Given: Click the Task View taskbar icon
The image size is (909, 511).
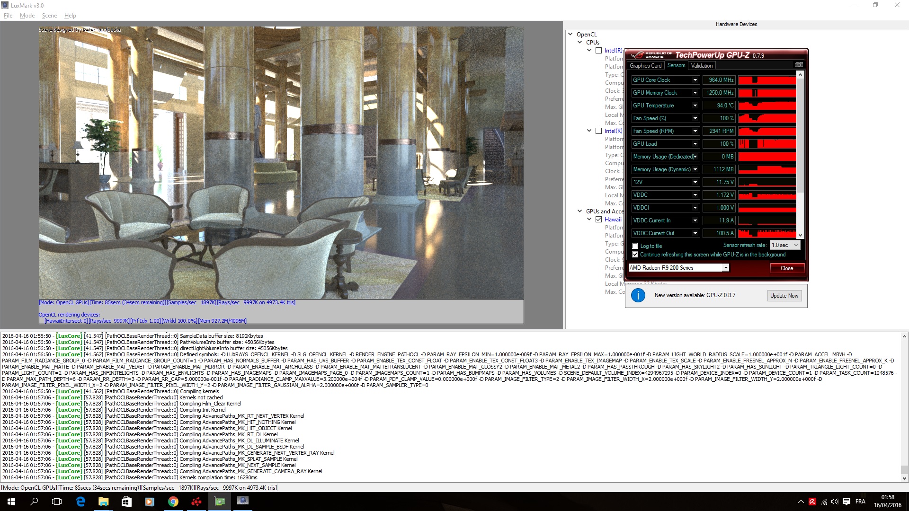Looking at the screenshot, I should pos(57,502).
